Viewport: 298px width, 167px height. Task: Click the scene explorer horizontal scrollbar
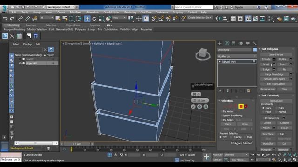pyautogui.click(x=36, y=143)
